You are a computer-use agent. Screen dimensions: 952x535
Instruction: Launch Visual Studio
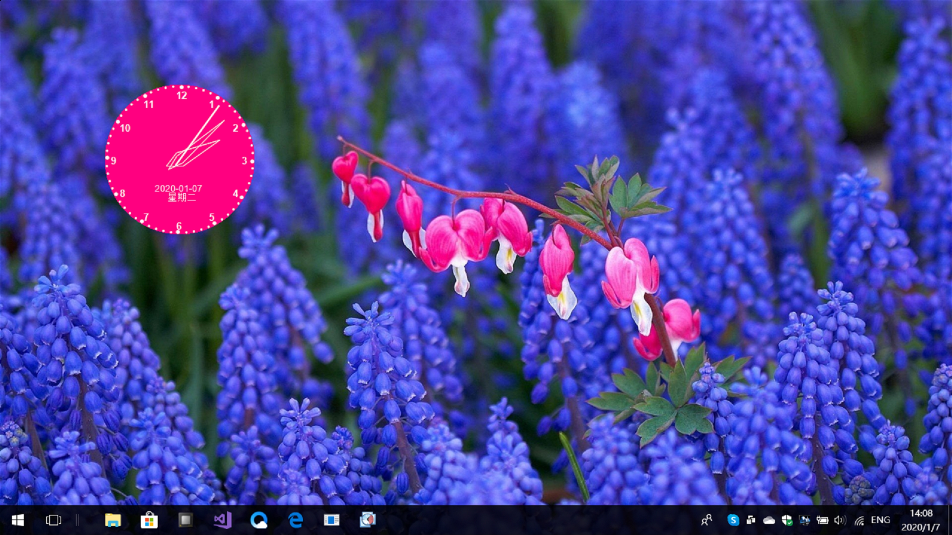pyautogui.click(x=222, y=520)
